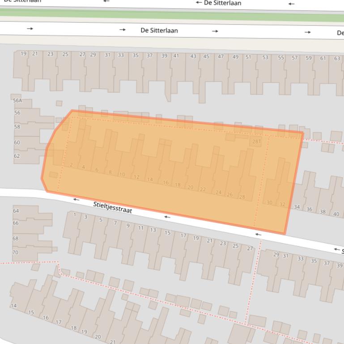Screen dimensions: 344x344
Task: Select house number 34 outside highlighted area
Action: pos(297,207)
